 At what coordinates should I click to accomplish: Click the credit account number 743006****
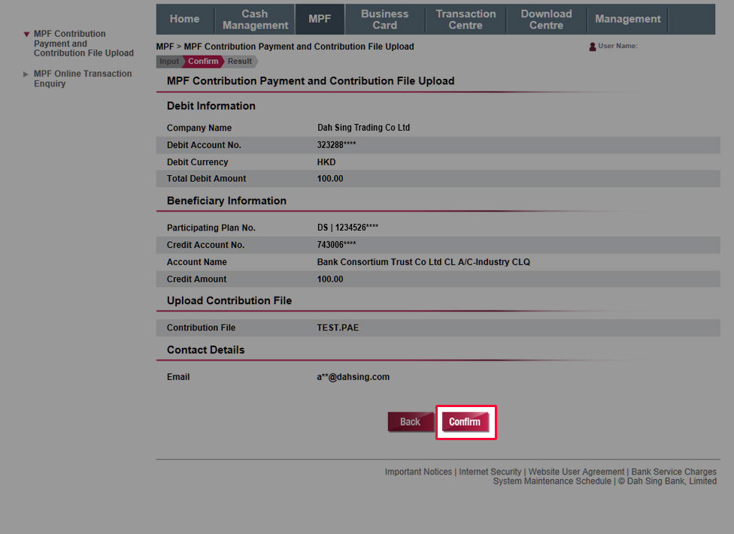[x=337, y=245]
